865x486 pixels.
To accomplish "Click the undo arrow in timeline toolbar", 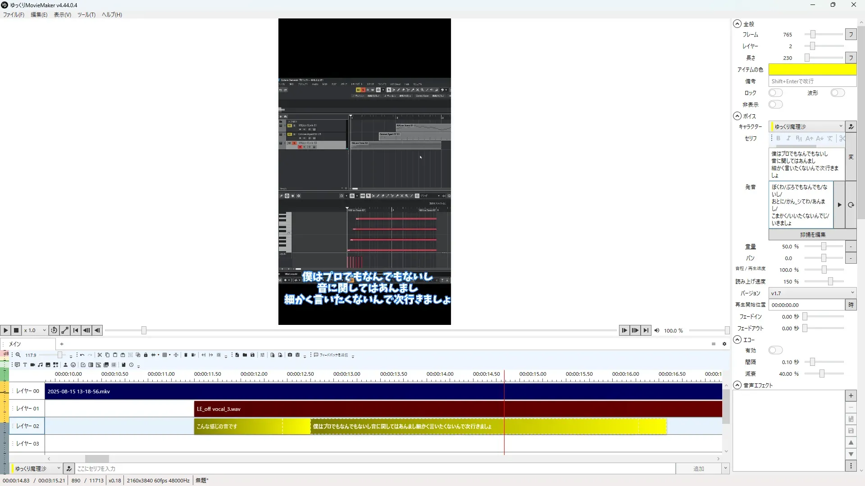I will [x=82, y=355].
